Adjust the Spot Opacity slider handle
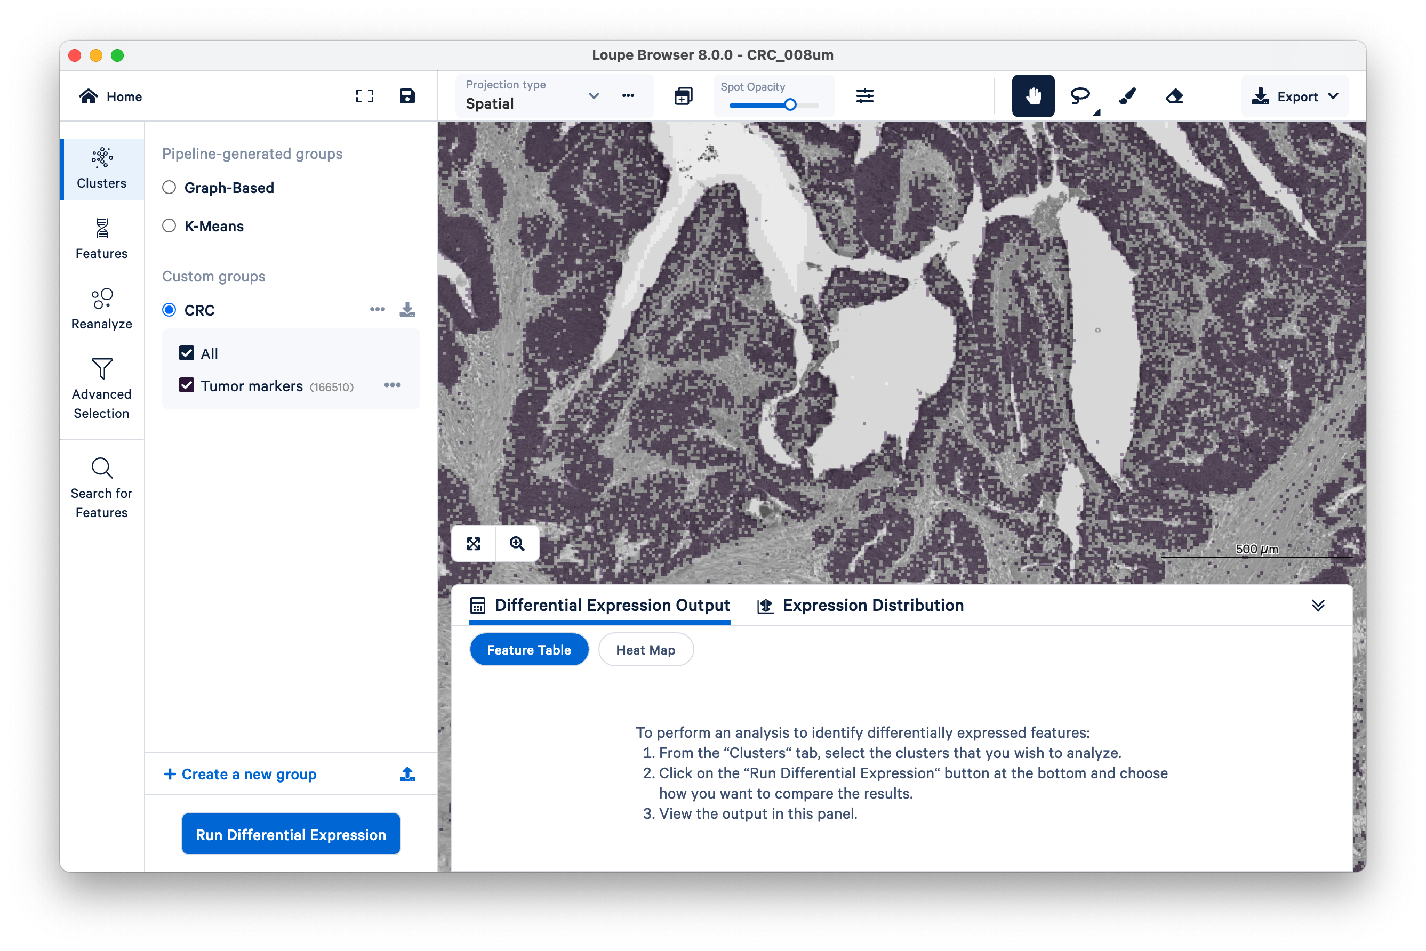The image size is (1426, 951). click(x=790, y=105)
